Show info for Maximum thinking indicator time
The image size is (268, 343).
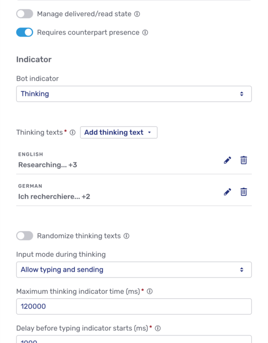tap(150, 291)
